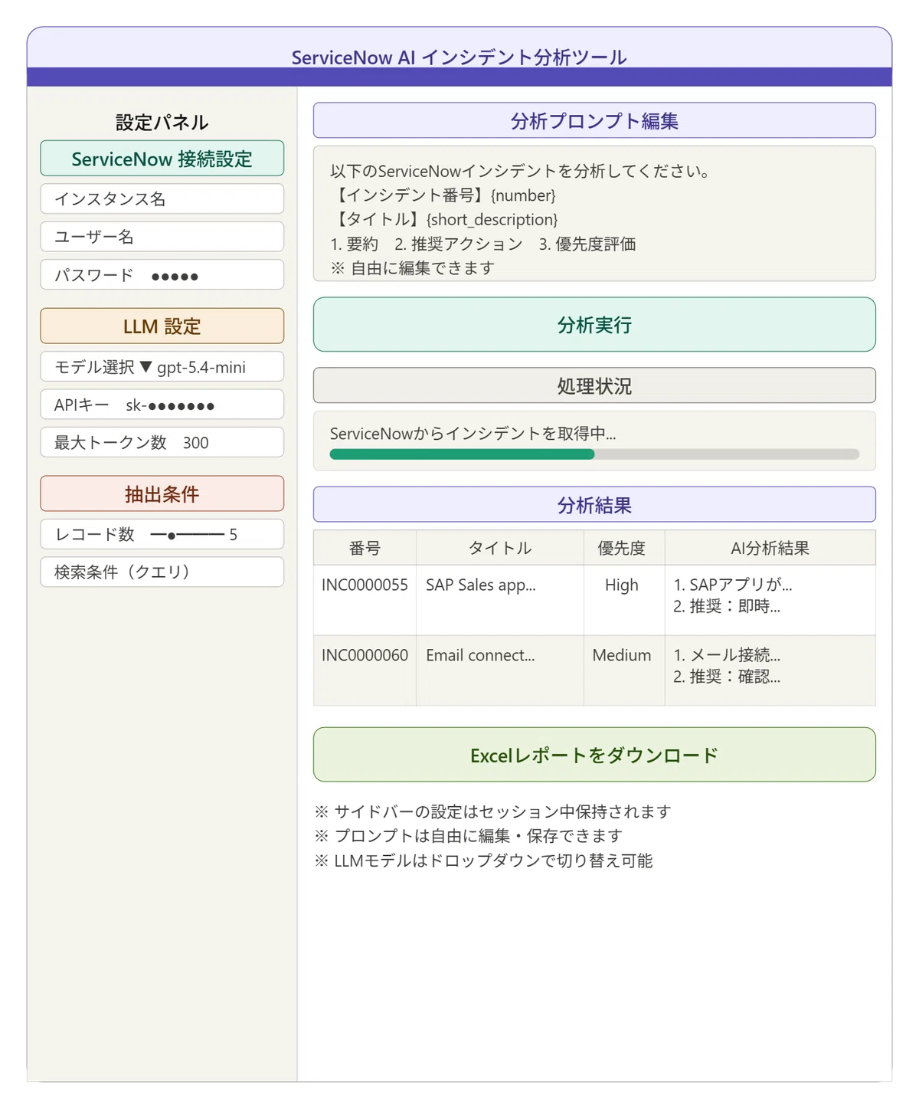Open the ServiceNow 接続設定 section header
This screenshot has width=919, height=1108.
[162, 159]
